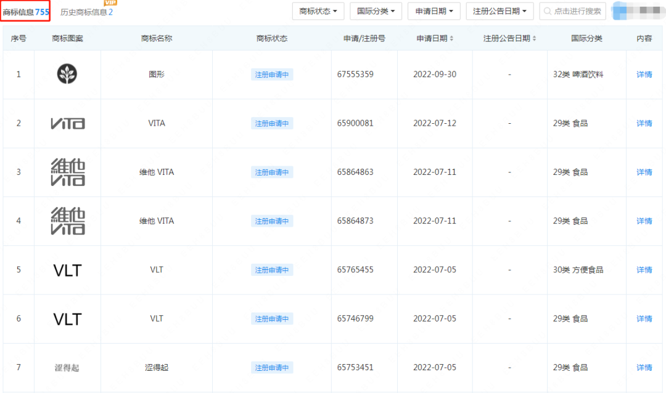Click the 申请/注册号 column header
This screenshot has width=666, height=393.
tap(364, 39)
